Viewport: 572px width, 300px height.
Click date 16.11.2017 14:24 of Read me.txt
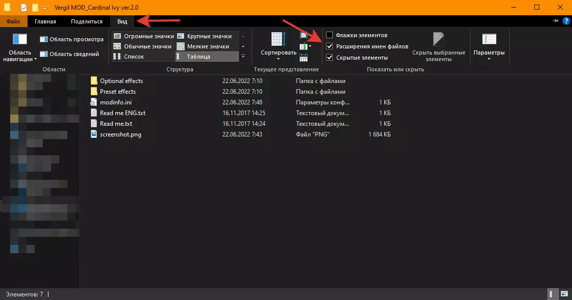[244, 123]
